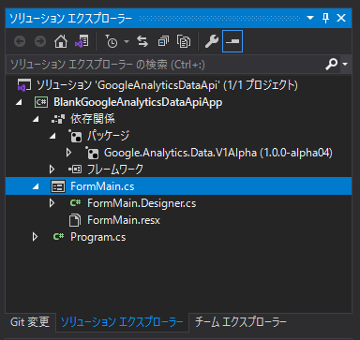Click the C# icon beside Program.cs
Viewport: 360px width, 340px height.
[x=58, y=237]
